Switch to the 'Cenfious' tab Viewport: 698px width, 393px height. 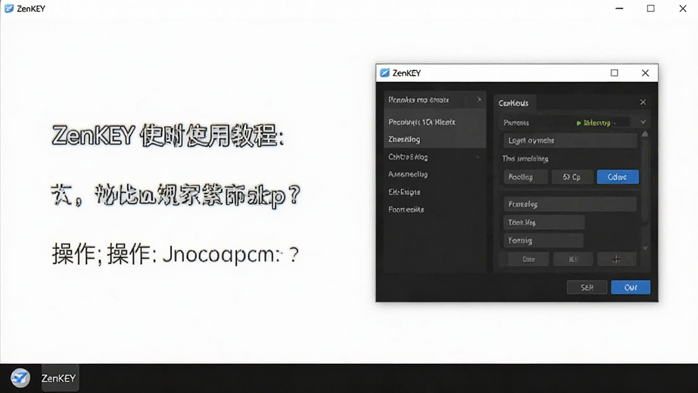coord(514,103)
